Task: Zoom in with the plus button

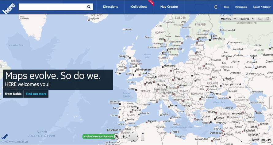Action: (x=143, y=134)
